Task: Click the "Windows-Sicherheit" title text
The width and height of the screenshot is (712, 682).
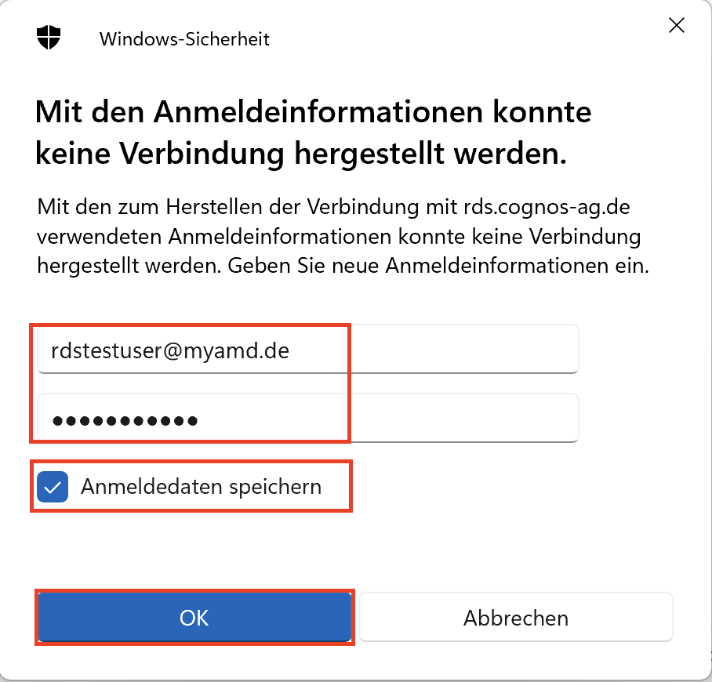Action: pyautogui.click(x=184, y=38)
